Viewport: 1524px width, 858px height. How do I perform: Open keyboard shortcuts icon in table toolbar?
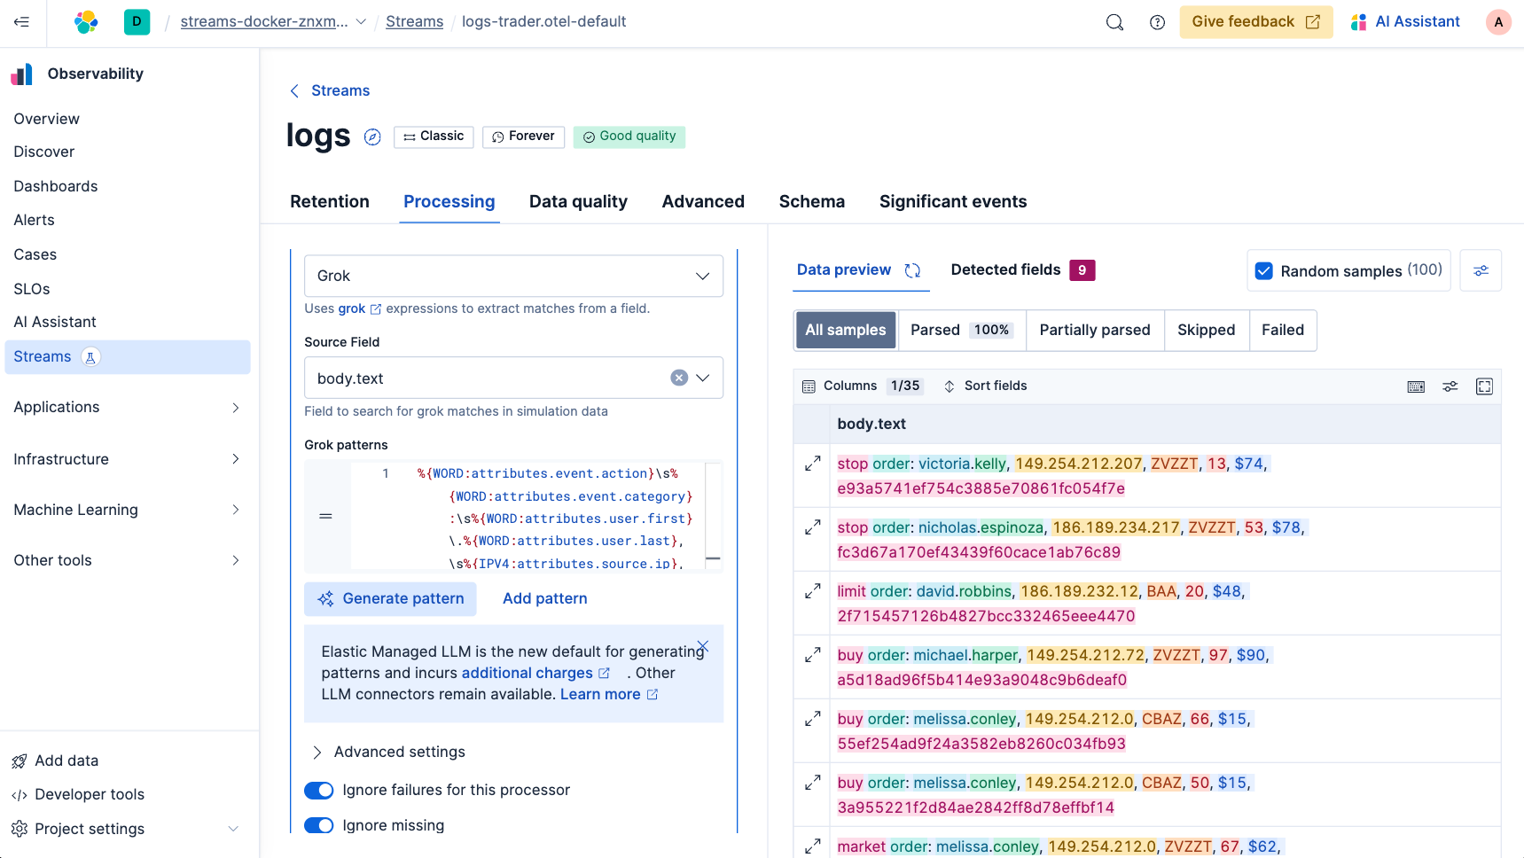click(1416, 386)
